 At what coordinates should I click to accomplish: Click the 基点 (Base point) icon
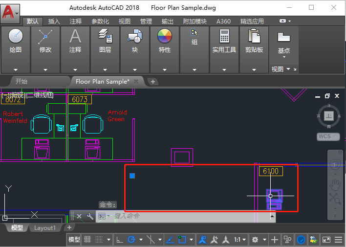pos(284,38)
